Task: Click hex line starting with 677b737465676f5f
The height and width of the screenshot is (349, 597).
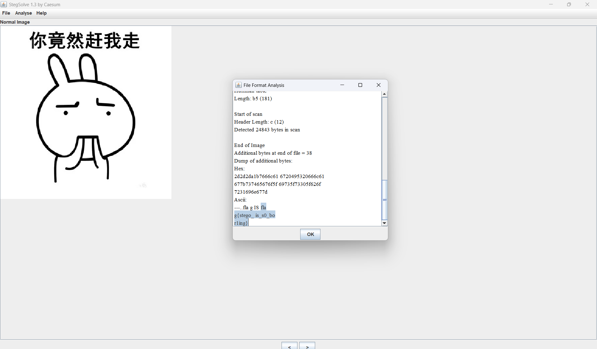Action: (x=278, y=184)
